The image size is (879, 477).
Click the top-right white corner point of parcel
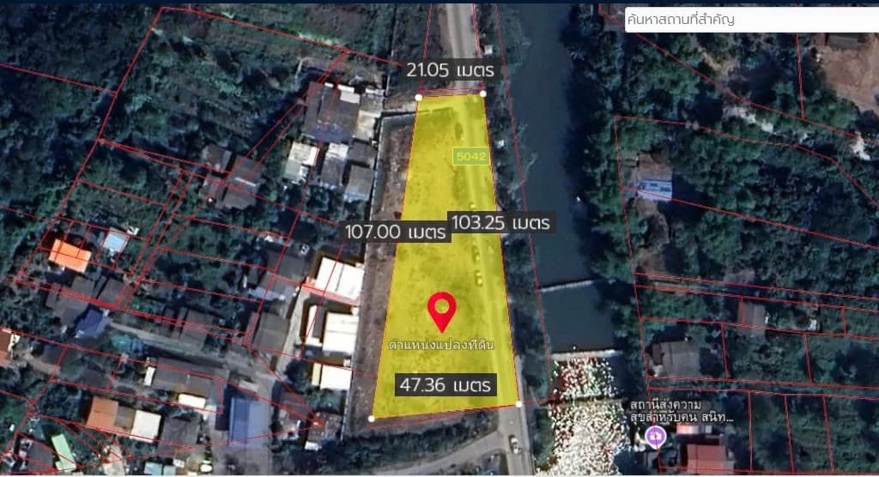coord(483,94)
